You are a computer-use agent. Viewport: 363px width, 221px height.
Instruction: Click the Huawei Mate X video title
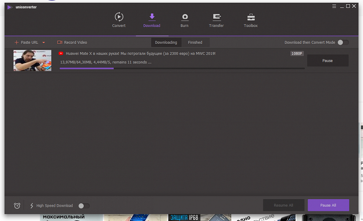(141, 54)
